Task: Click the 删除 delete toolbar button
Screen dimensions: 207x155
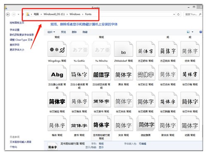Action: coord(74,32)
